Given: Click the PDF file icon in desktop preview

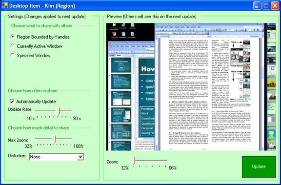Looking at the screenshot, I should 114,34.
